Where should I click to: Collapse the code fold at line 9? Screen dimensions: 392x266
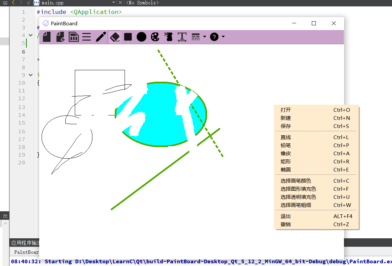pos(30,75)
